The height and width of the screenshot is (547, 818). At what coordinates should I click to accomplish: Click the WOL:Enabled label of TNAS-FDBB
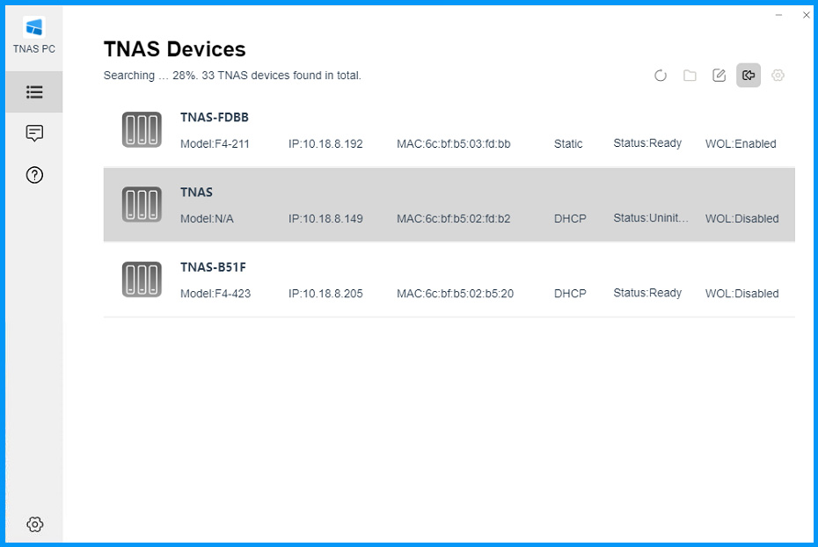(741, 144)
